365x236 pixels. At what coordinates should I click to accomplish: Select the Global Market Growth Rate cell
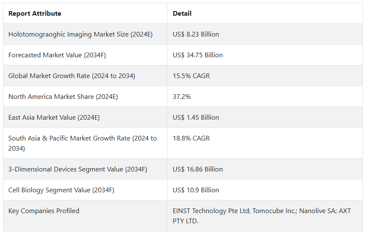click(x=72, y=76)
